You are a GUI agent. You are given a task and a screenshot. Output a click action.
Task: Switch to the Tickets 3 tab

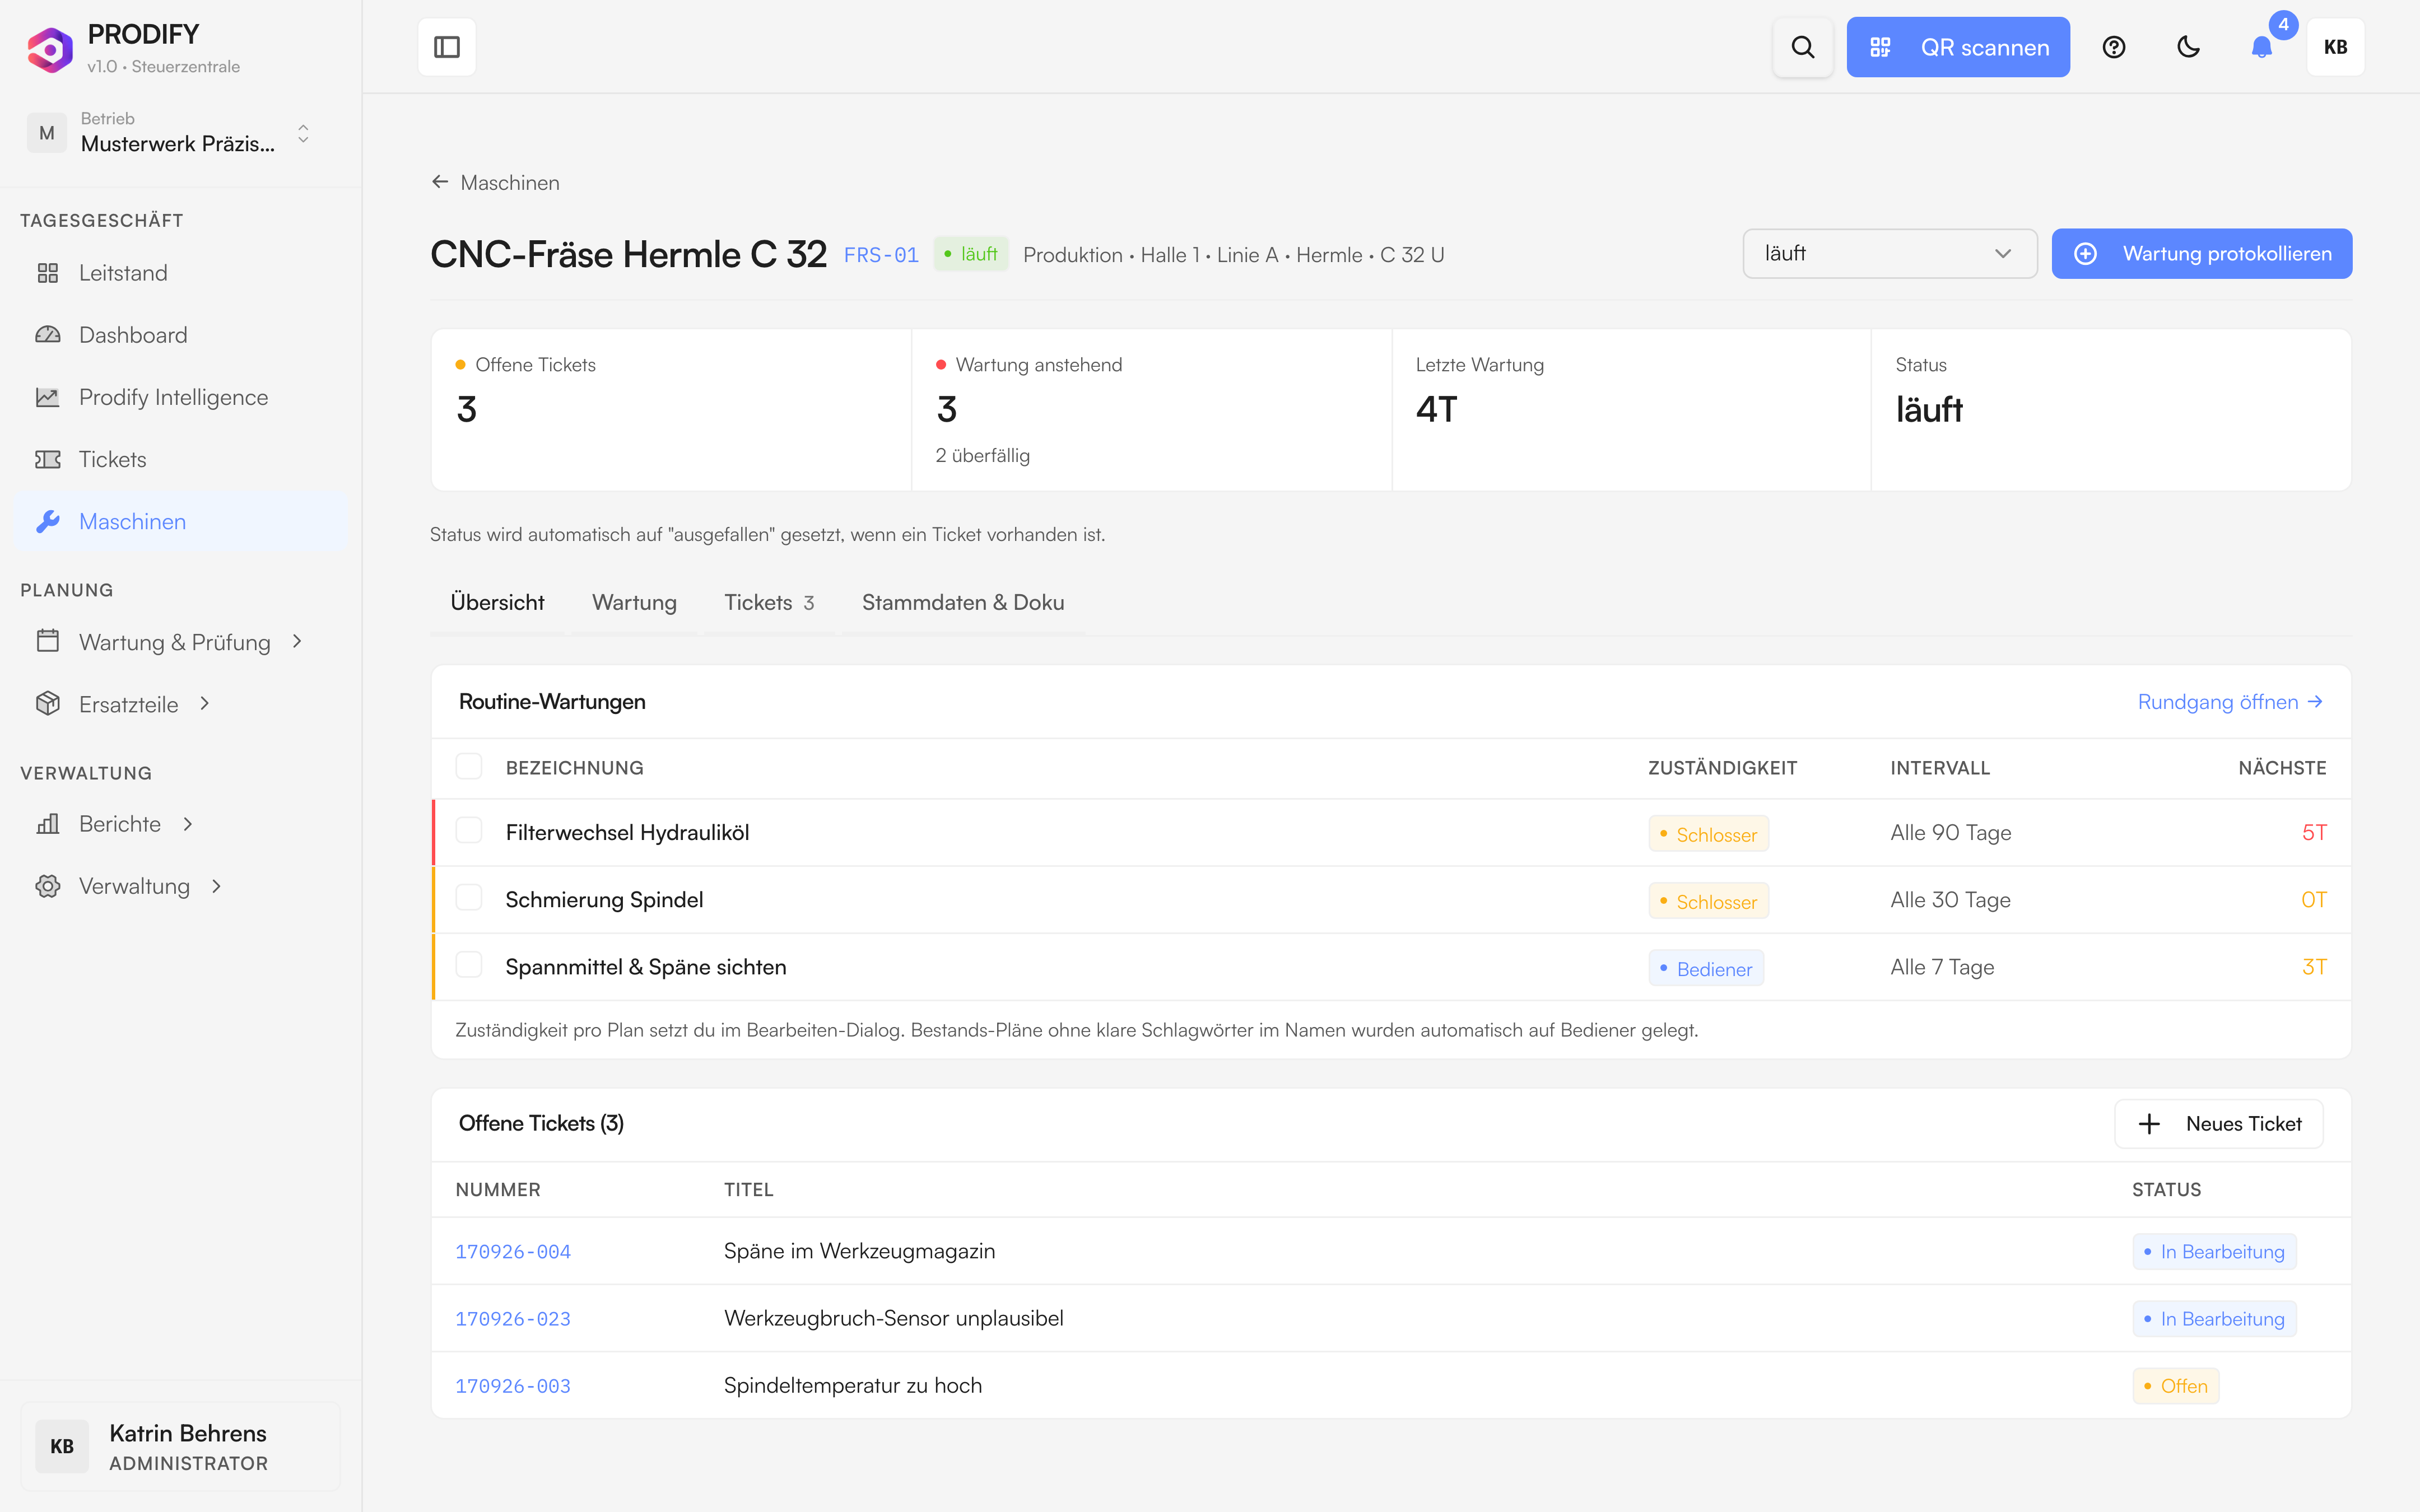[x=769, y=603]
